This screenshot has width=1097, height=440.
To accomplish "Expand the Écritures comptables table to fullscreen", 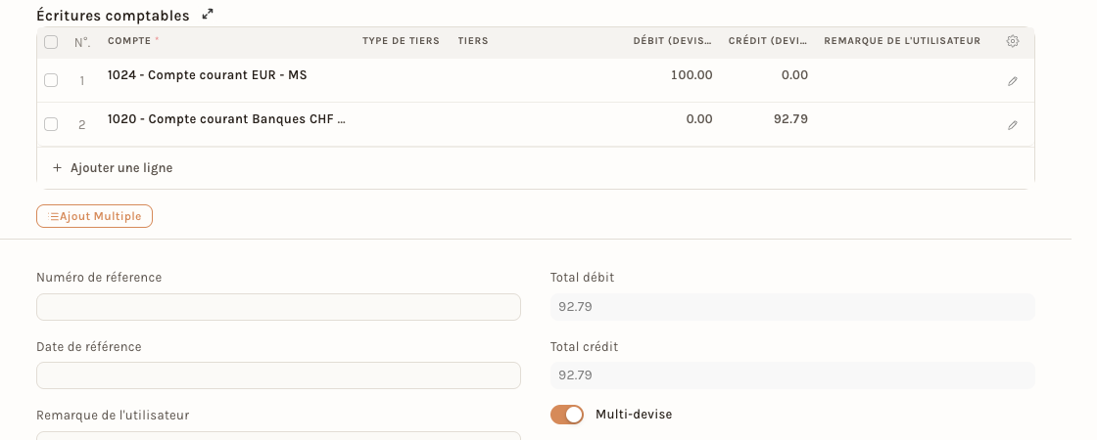I will point(208,14).
